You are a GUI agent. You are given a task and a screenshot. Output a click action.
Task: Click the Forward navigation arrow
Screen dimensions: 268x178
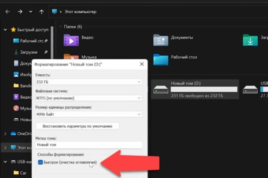[20, 12]
